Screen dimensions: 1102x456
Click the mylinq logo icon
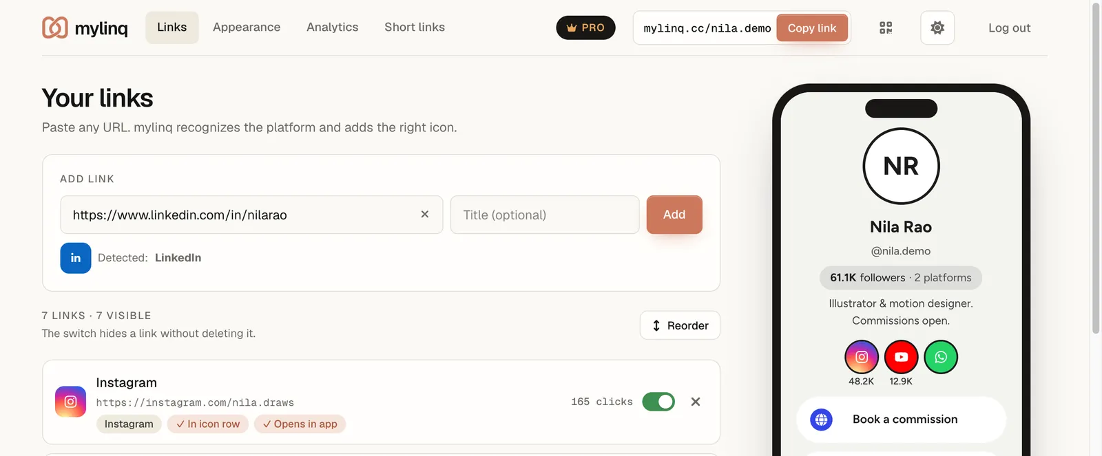tap(55, 28)
